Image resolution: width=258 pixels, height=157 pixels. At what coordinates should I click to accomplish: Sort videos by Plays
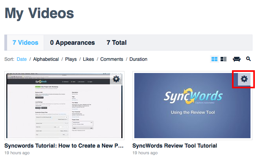point(71,59)
